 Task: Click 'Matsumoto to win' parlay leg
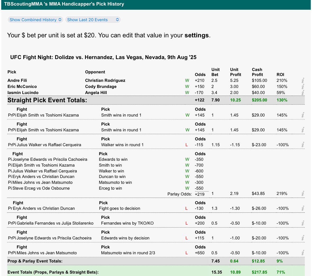(x=115, y=182)
